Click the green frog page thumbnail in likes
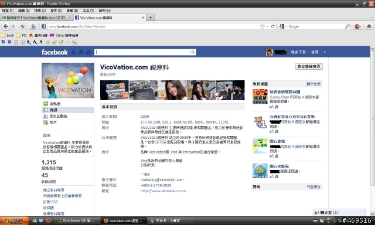Viewport: 375px width, 225px height. (x=260, y=171)
